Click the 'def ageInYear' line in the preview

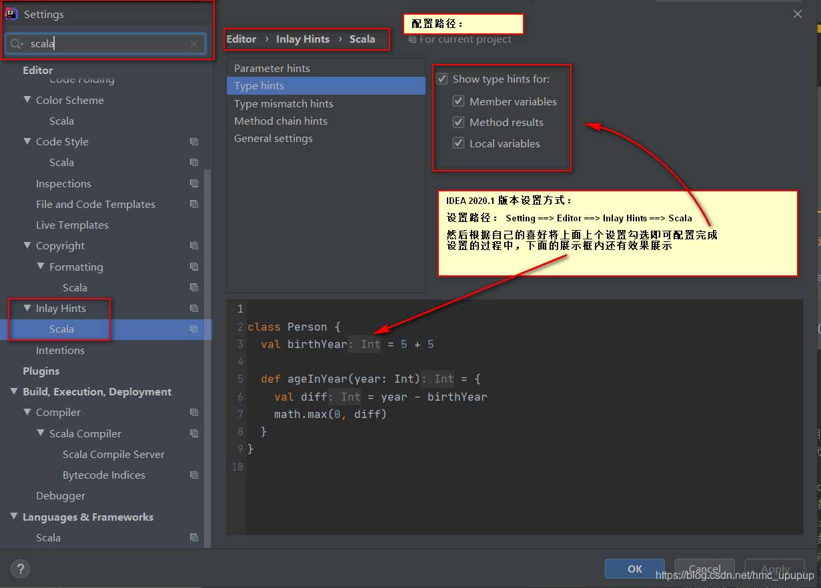click(371, 379)
